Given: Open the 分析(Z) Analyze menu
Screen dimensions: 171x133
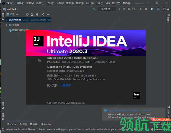Looking at the screenshot, I should point(60,3).
